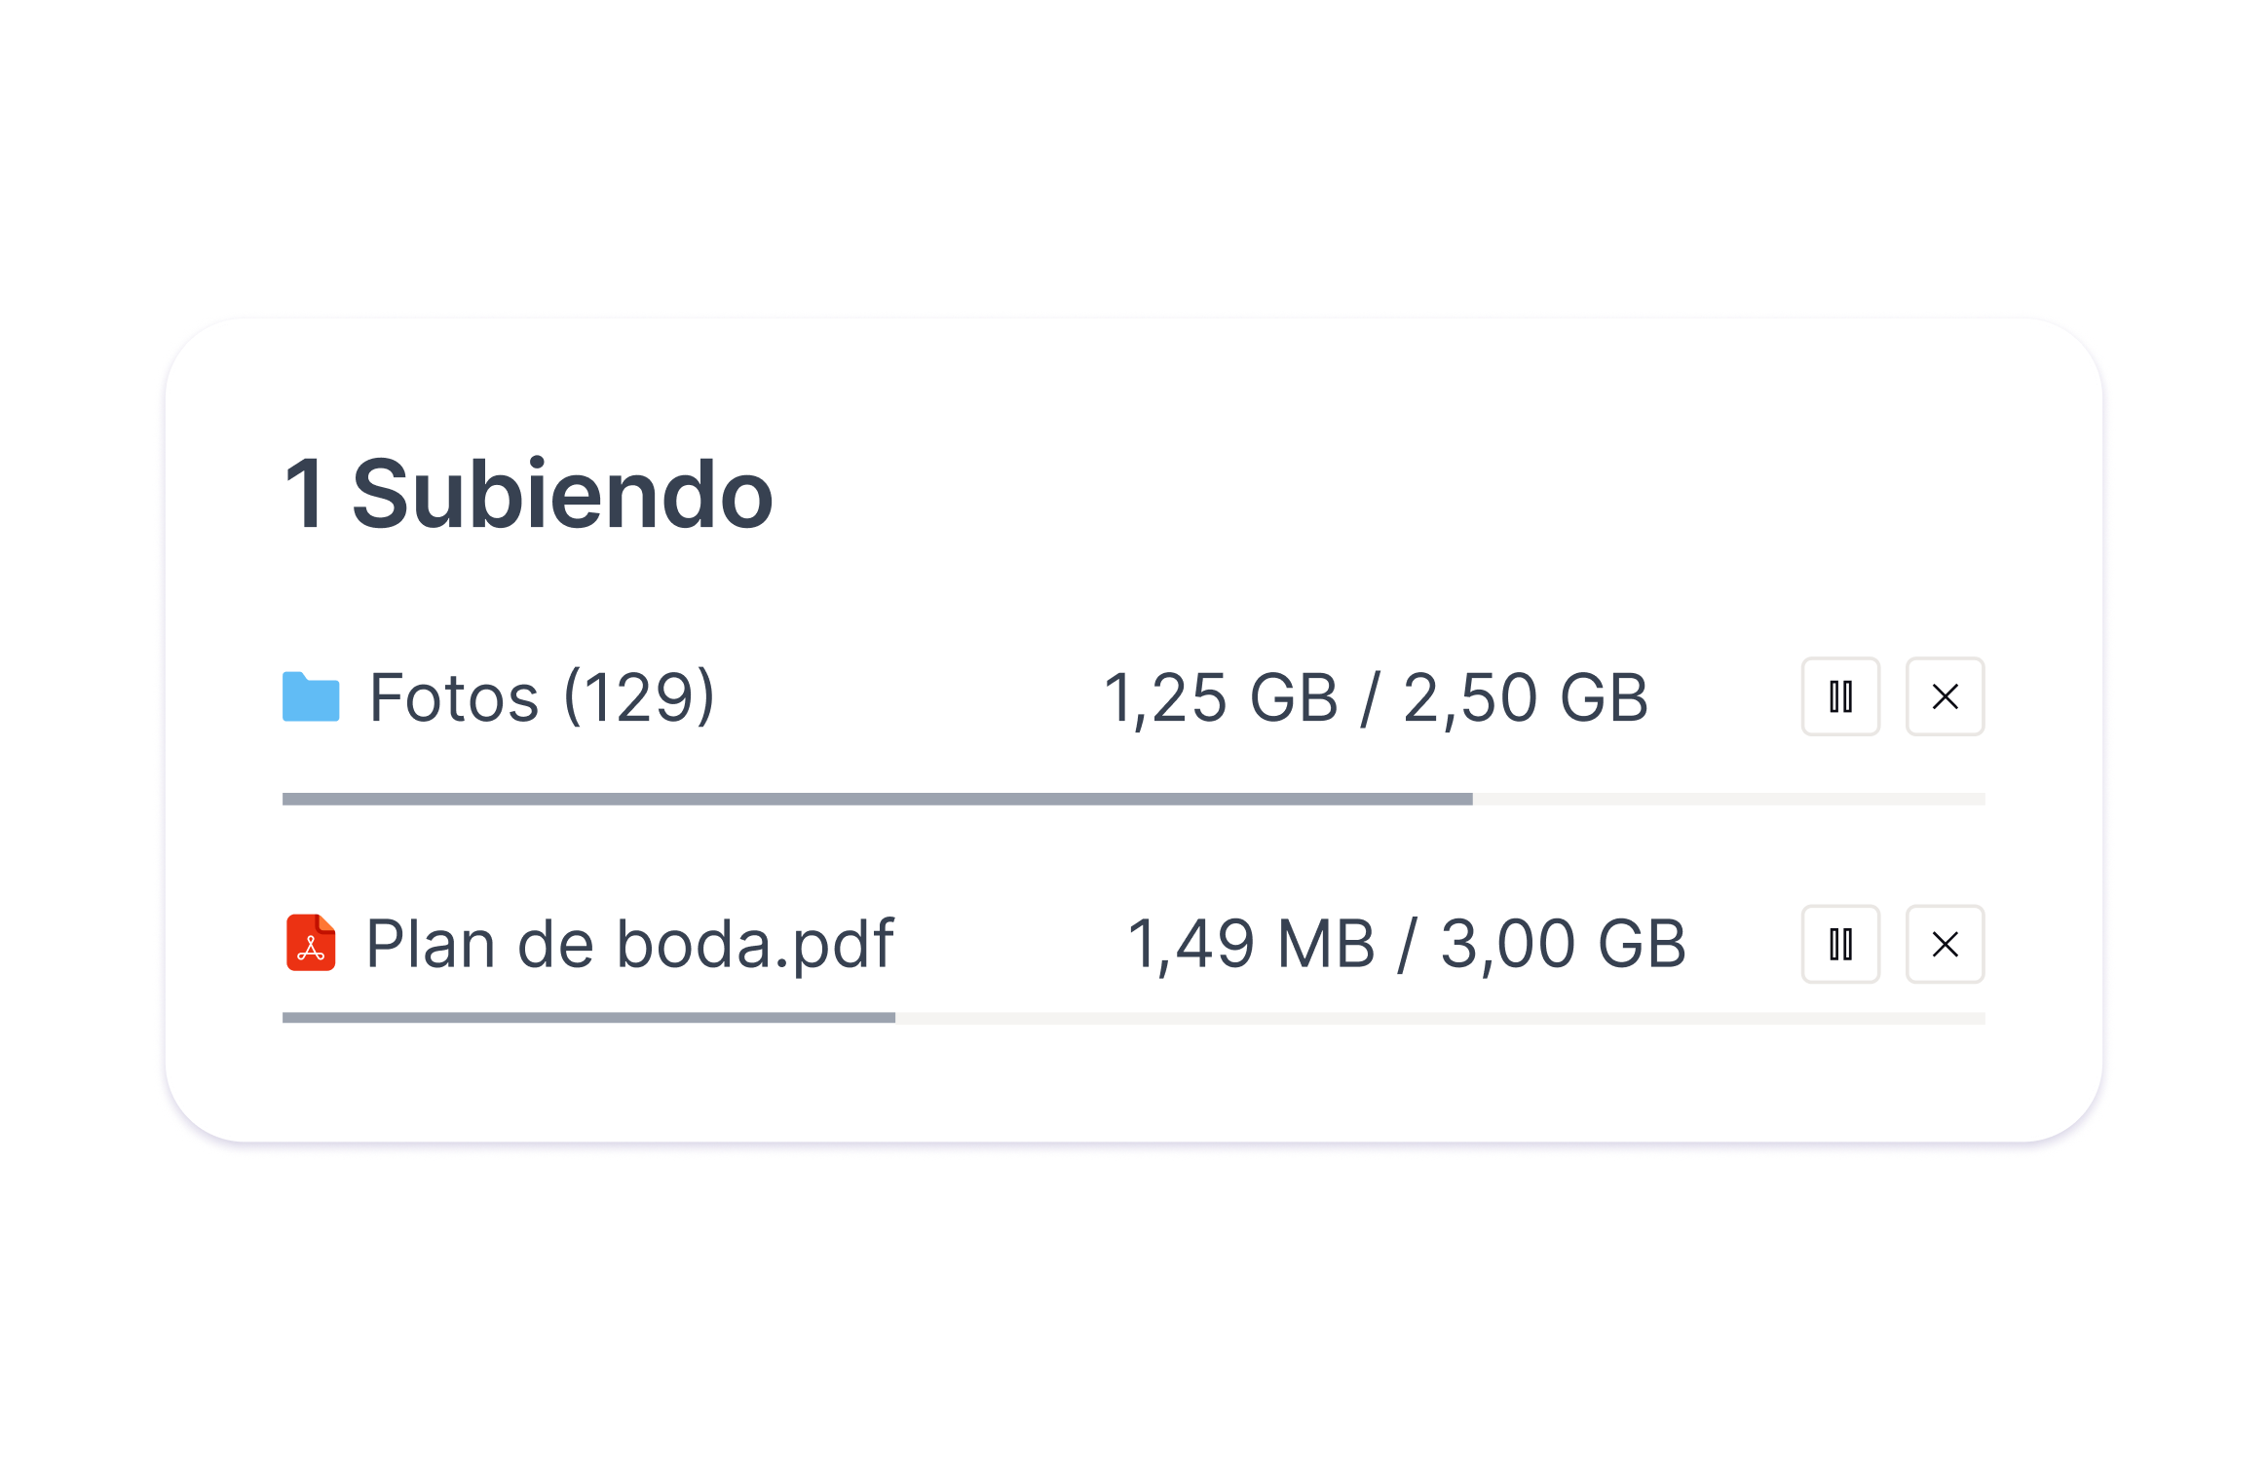Click the red PDF file icon
The height and width of the screenshot is (1461, 2268).
[311, 943]
